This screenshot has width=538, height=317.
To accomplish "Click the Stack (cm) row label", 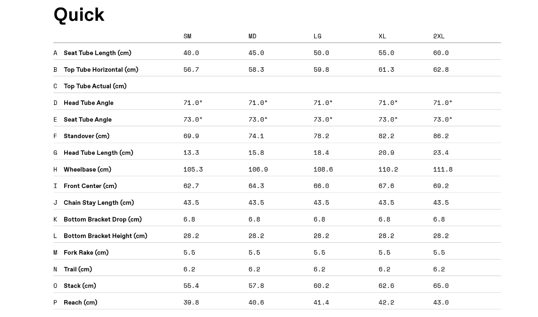I will point(80,286).
